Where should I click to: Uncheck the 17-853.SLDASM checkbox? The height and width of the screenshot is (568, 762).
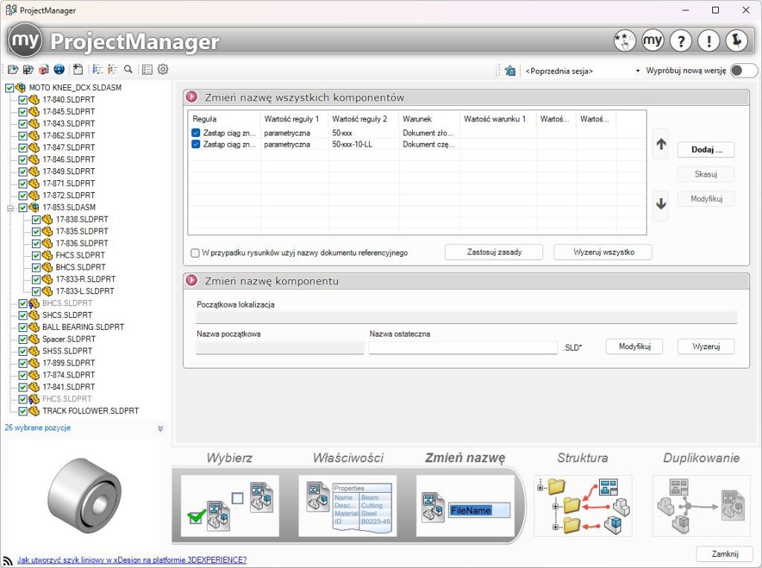point(23,208)
